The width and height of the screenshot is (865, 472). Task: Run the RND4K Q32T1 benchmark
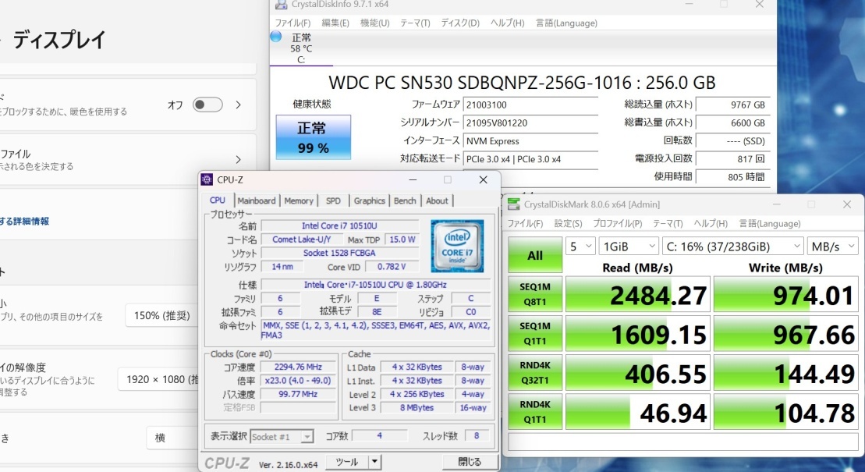[535, 373]
